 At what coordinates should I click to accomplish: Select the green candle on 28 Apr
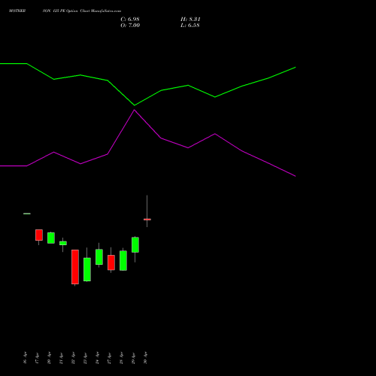tap(123, 261)
